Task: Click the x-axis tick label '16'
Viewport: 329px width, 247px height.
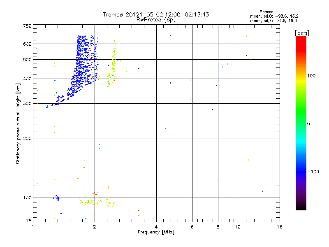Action: pos(280,227)
